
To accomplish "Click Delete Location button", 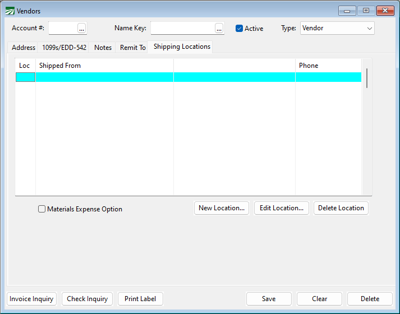I will click(x=341, y=208).
